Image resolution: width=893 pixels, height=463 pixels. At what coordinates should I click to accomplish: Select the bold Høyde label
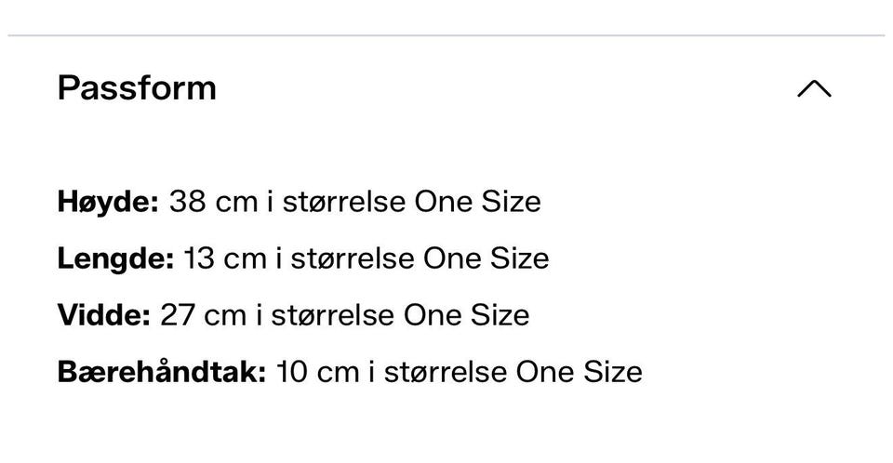108,203
